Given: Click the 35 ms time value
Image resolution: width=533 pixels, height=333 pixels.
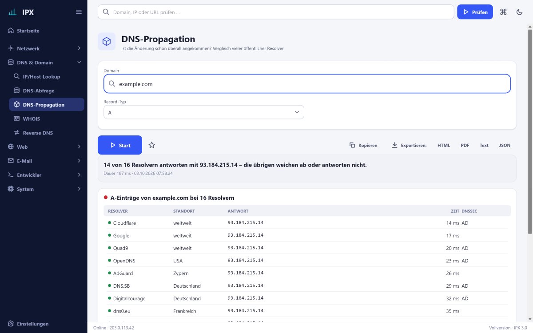Looking at the screenshot, I should [453, 311].
